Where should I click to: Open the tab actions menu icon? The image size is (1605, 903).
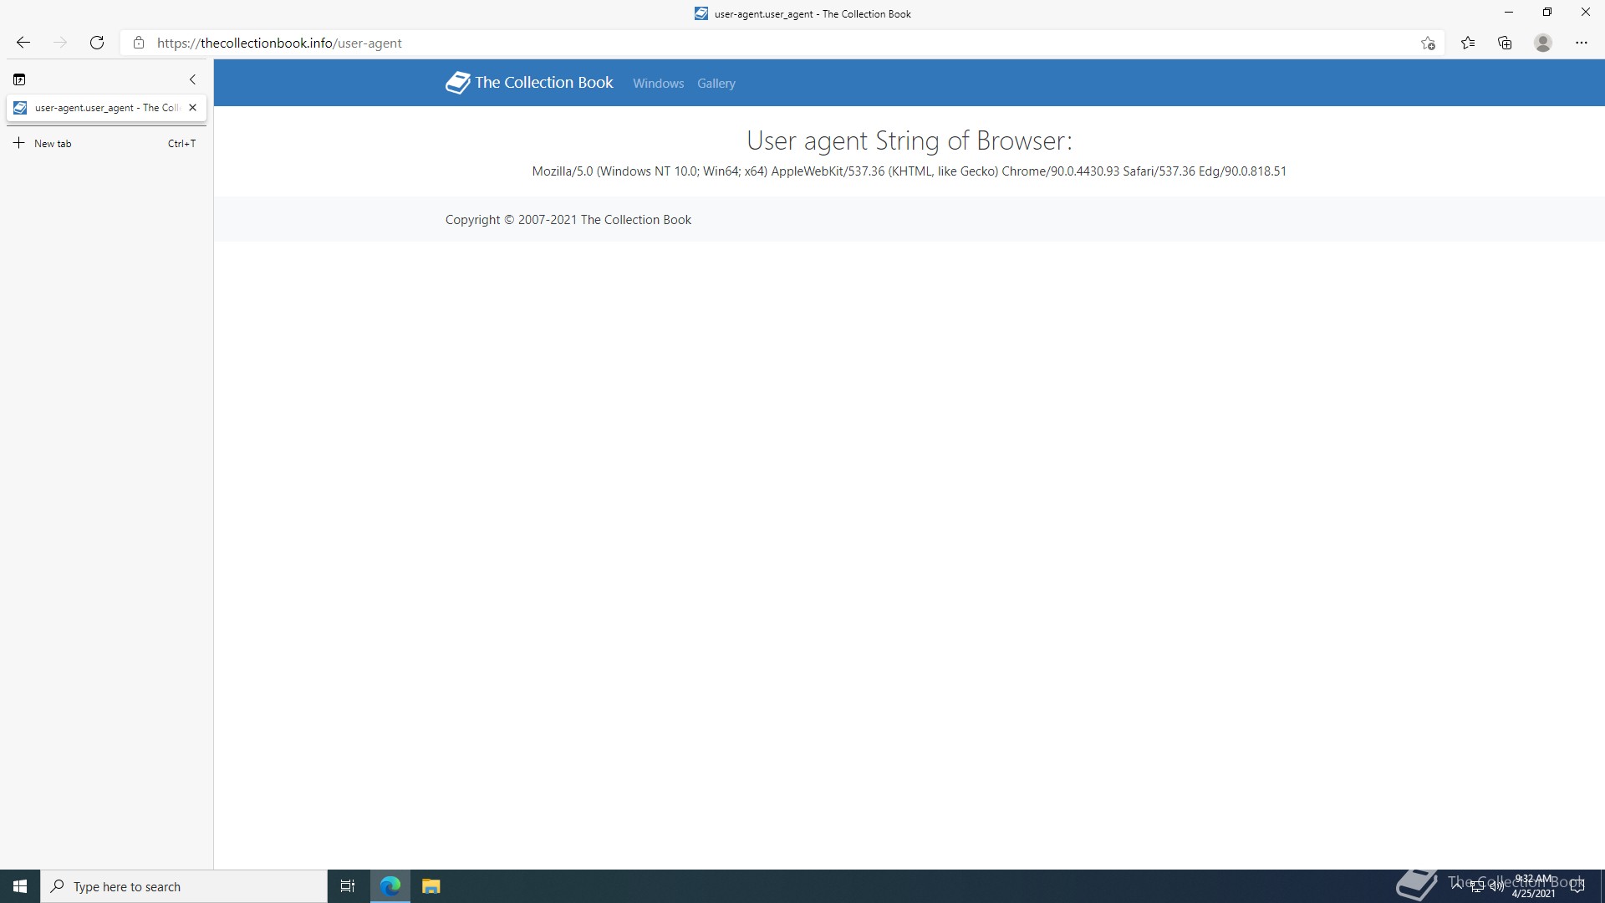coord(19,79)
